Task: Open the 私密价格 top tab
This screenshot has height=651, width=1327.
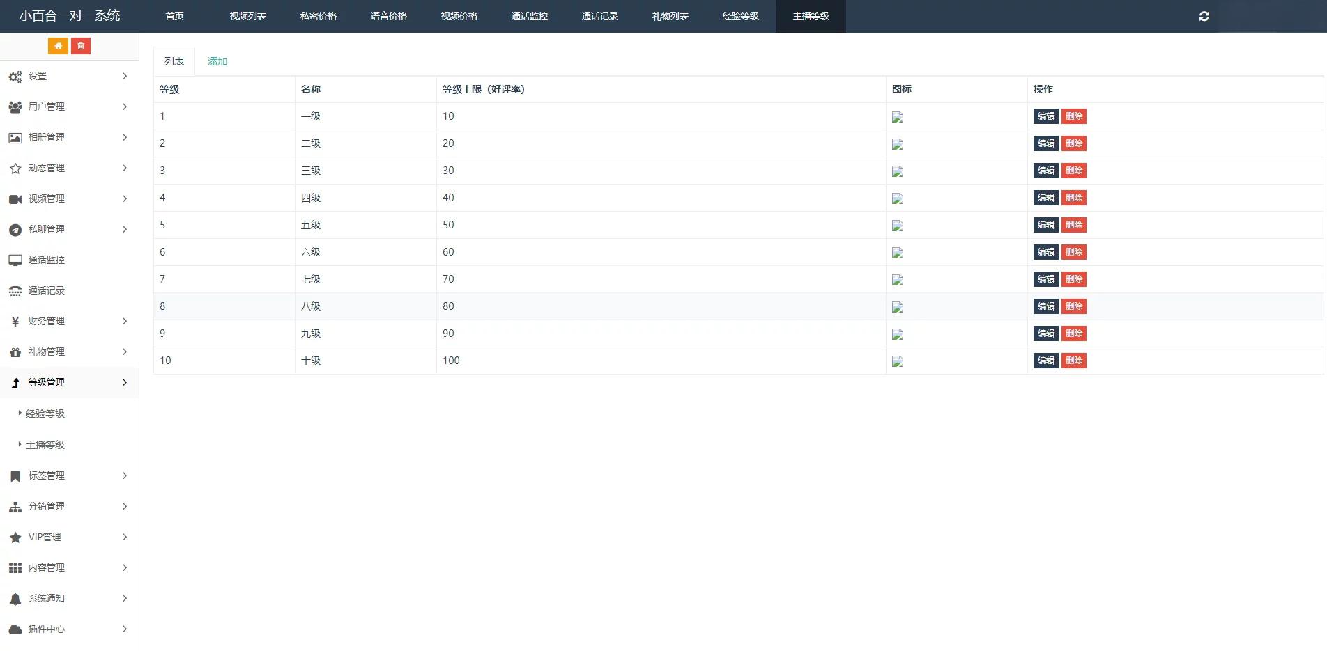Action: point(319,16)
